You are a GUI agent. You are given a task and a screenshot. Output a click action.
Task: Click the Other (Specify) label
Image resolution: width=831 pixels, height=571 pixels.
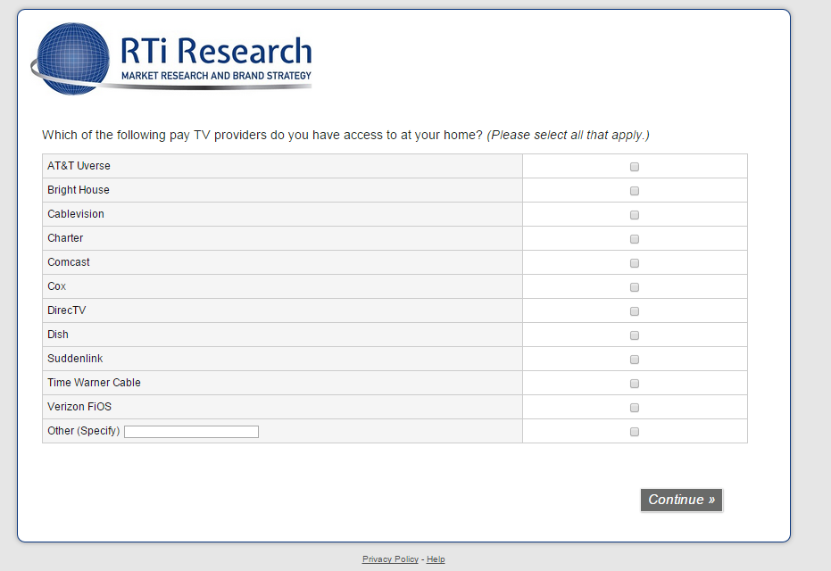pyautogui.click(x=84, y=431)
